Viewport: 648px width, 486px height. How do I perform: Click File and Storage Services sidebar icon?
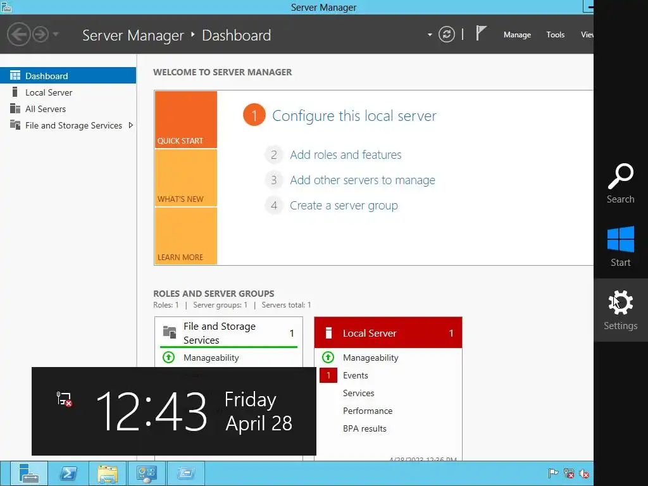[x=15, y=125]
